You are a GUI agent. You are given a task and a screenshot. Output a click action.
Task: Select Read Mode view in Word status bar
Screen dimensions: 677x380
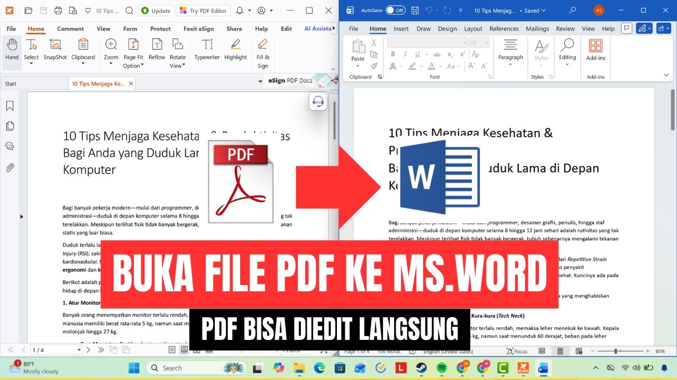pos(542,351)
